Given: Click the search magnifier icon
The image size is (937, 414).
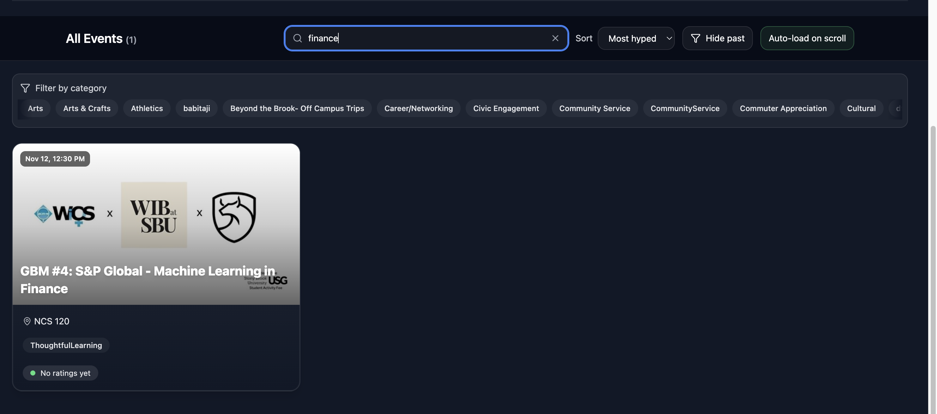Looking at the screenshot, I should pyautogui.click(x=297, y=38).
